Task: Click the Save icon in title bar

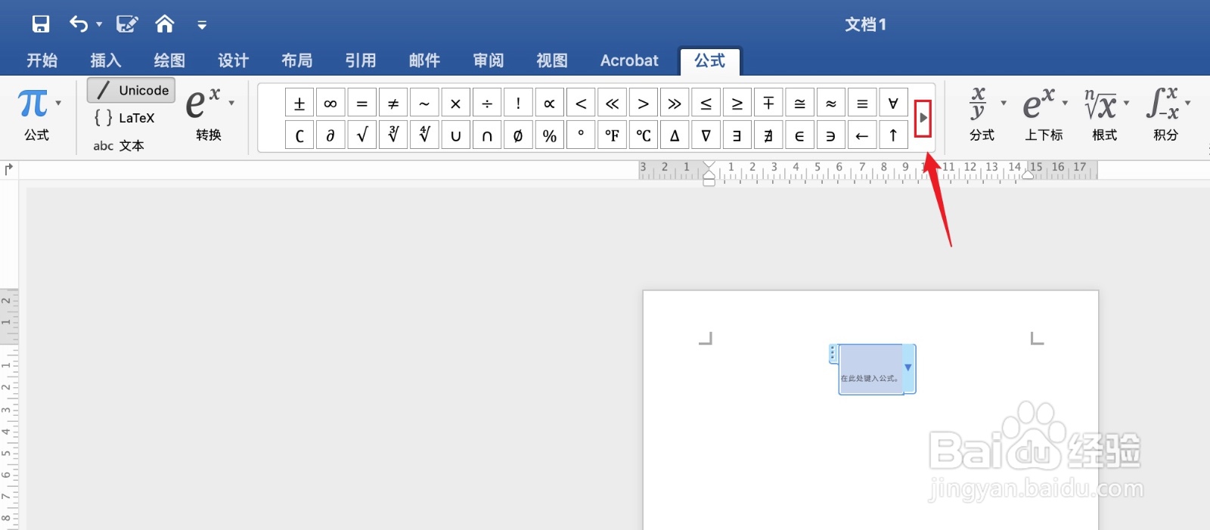Action: [41, 24]
